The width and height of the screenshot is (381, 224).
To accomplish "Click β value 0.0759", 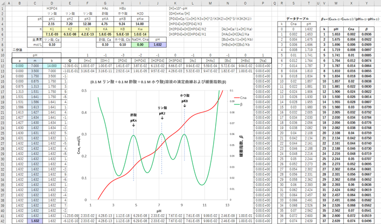I will tap(366, 133).
